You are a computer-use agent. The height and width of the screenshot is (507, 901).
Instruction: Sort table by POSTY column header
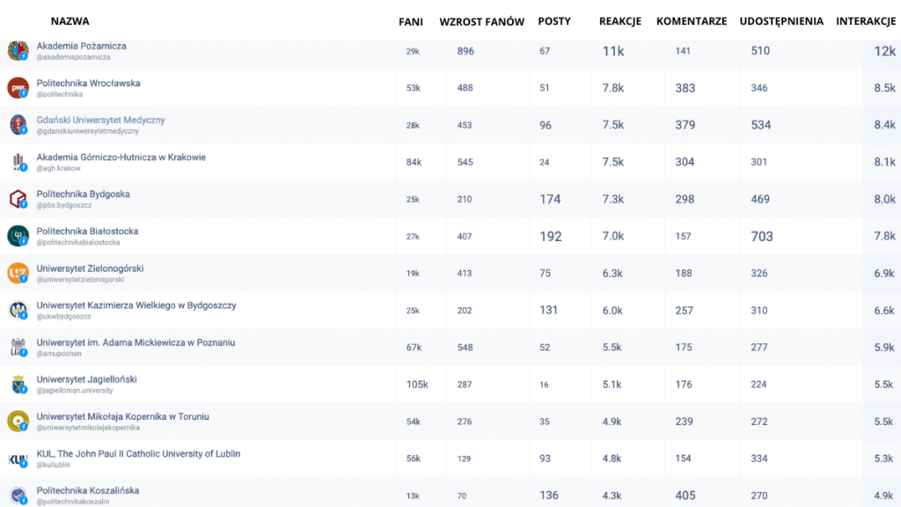click(x=554, y=21)
